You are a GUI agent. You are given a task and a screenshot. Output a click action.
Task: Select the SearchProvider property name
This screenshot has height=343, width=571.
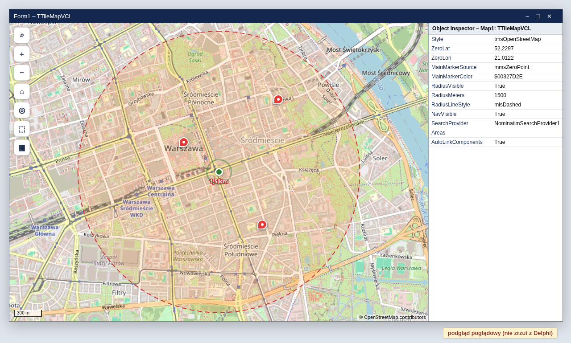[x=450, y=123]
